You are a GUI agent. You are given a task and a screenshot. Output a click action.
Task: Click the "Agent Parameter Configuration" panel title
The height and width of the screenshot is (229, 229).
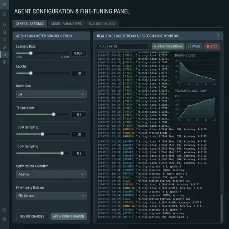(x=44, y=36)
